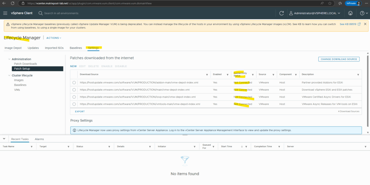The height and width of the screenshot is (185, 370).
Task: Filter the Component column
Action: (296, 74)
